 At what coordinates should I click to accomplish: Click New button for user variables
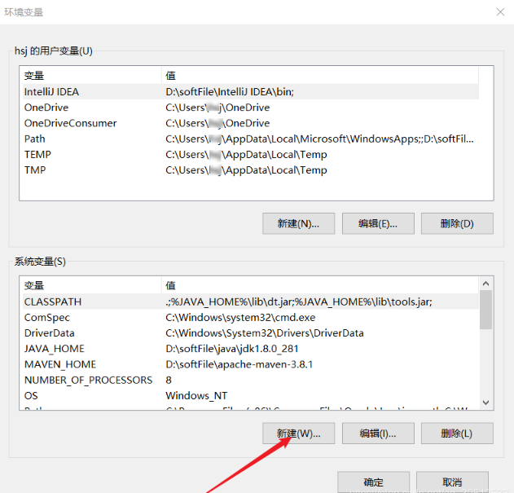297,223
